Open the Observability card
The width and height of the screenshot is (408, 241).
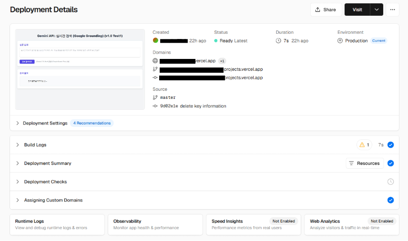pyautogui.click(x=155, y=225)
